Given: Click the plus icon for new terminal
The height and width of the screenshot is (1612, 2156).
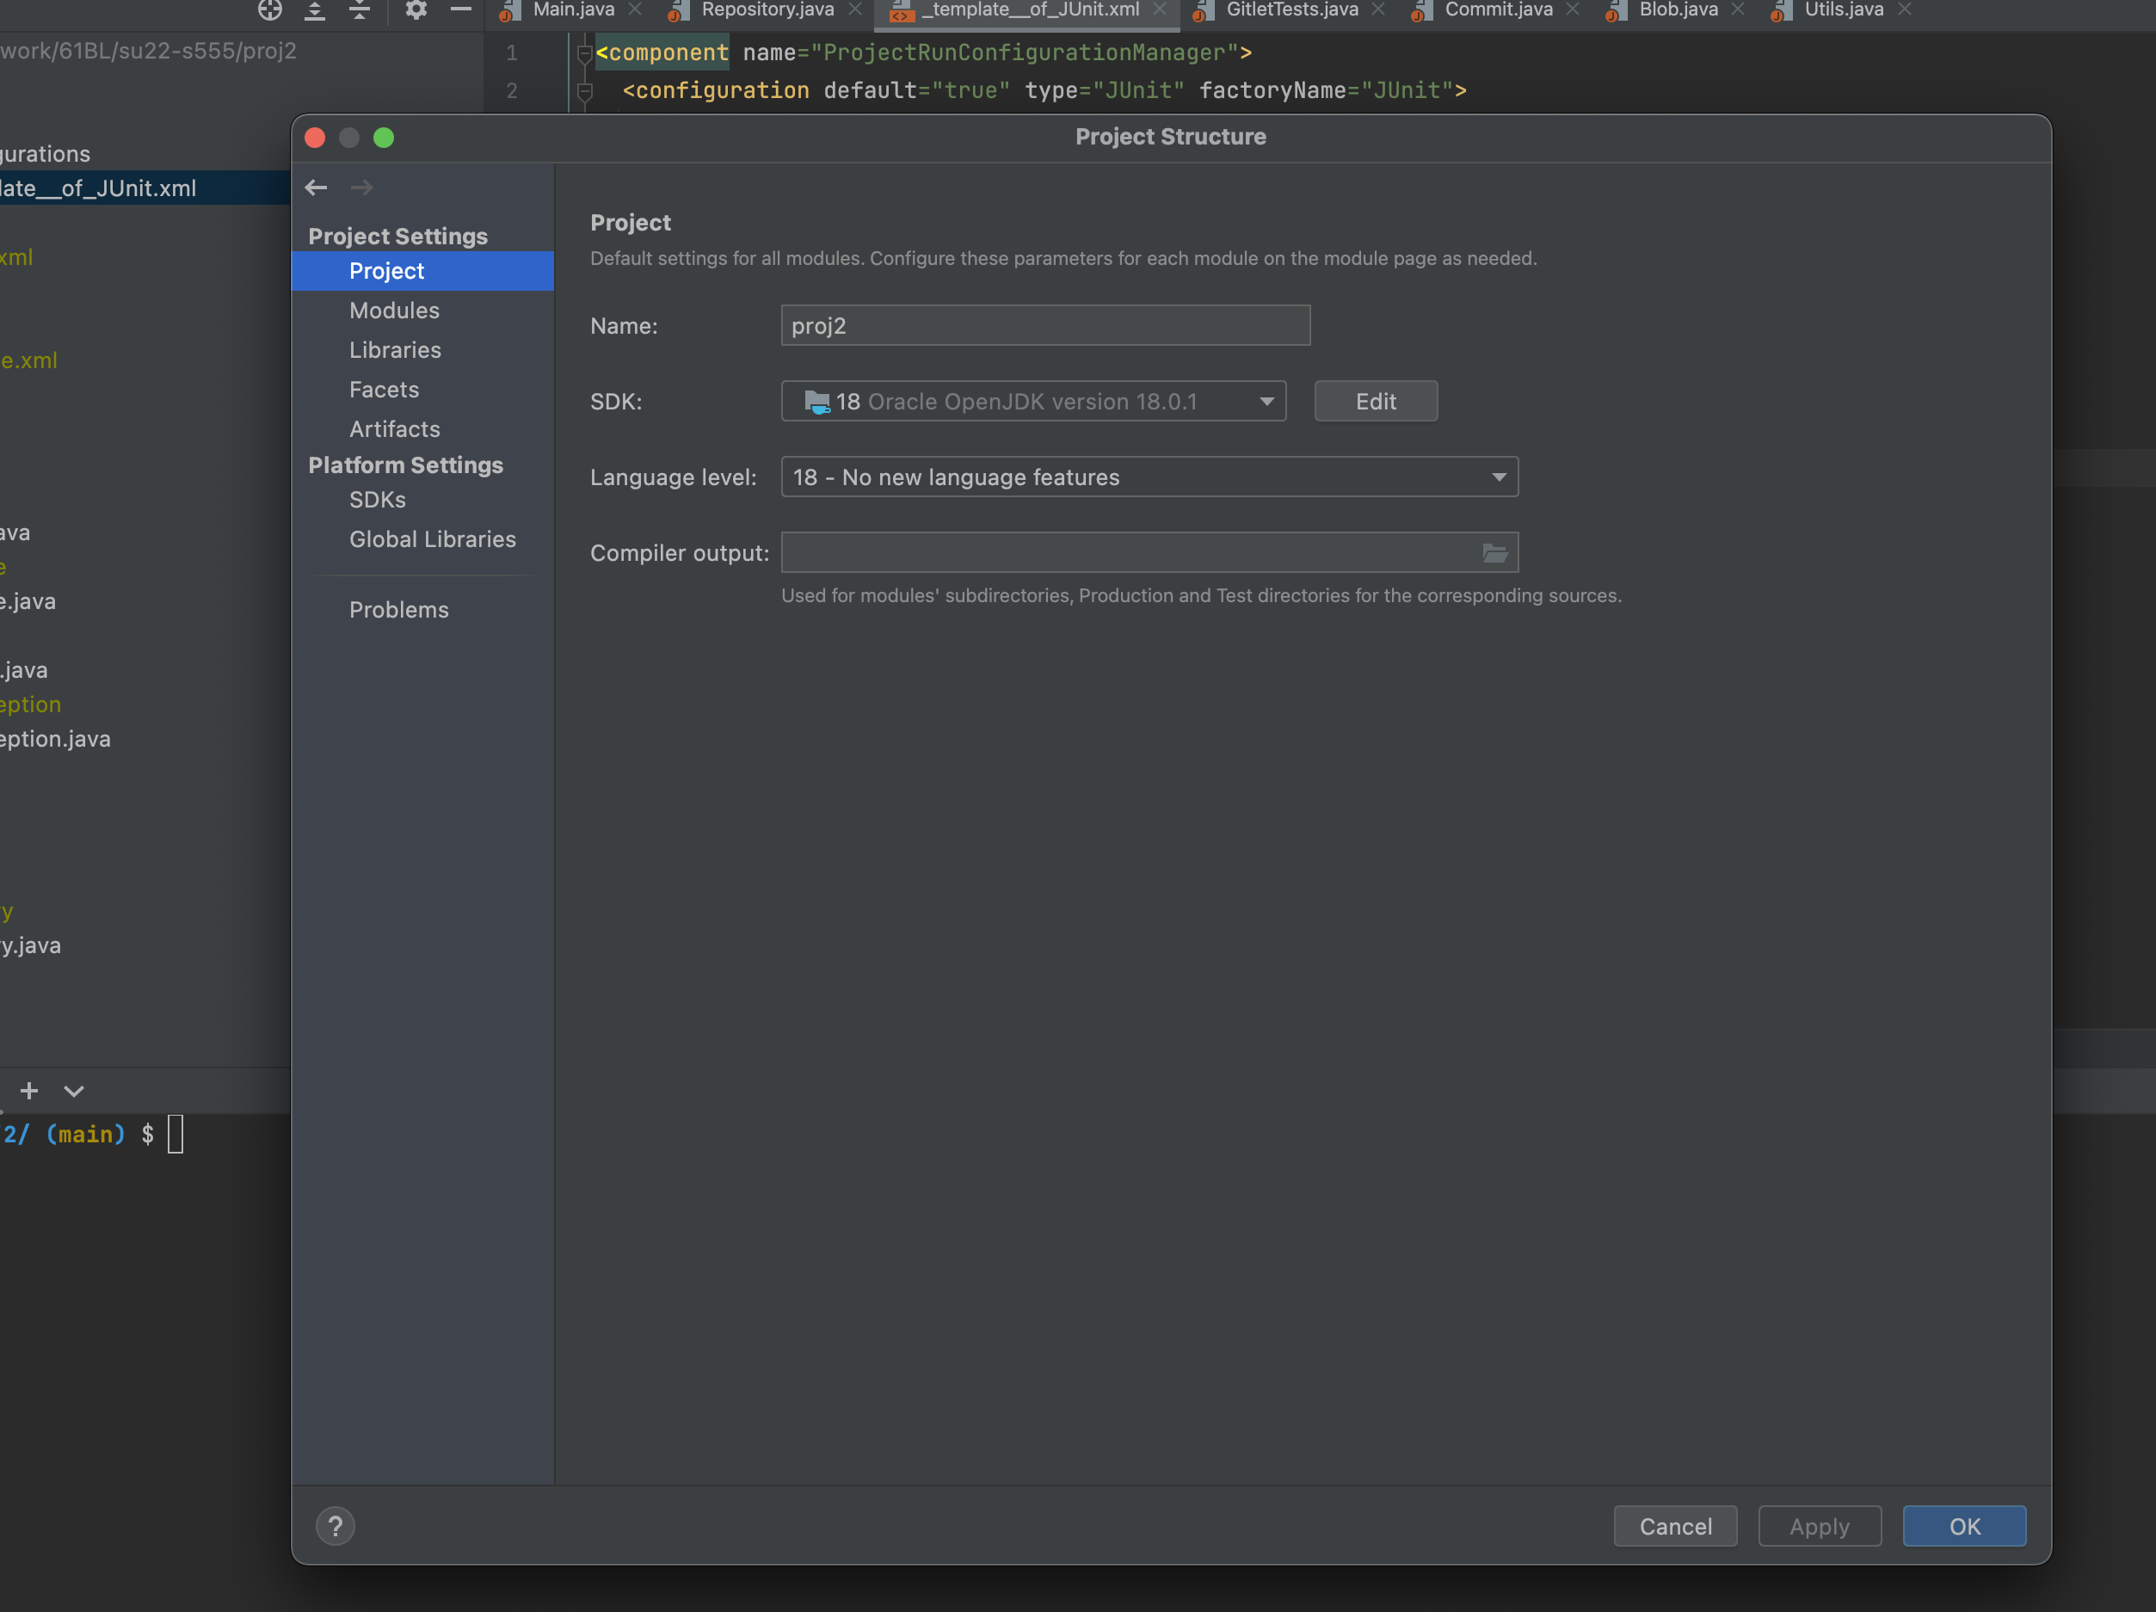Looking at the screenshot, I should 29,1090.
